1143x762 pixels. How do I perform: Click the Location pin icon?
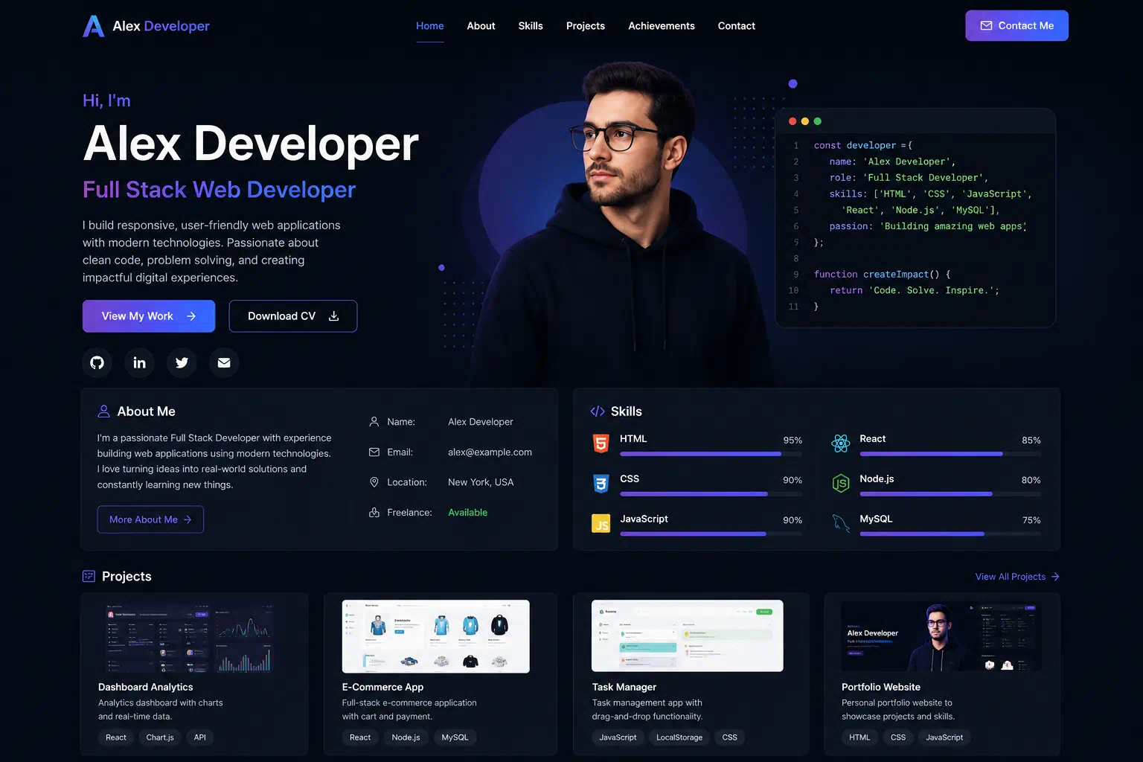point(374,482)
